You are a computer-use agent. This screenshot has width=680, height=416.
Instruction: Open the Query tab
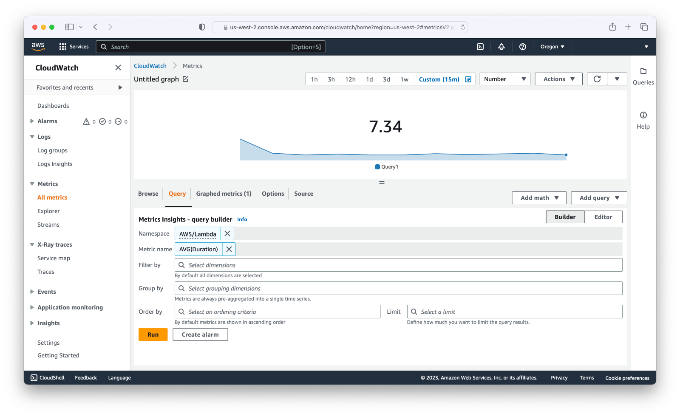[177, 194]
